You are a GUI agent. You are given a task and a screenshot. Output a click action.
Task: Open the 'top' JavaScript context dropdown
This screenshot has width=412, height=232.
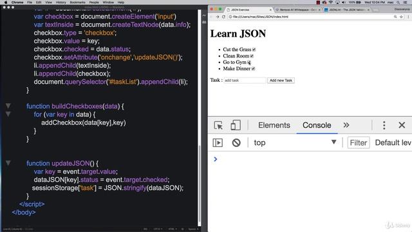(x=295, y=142)
